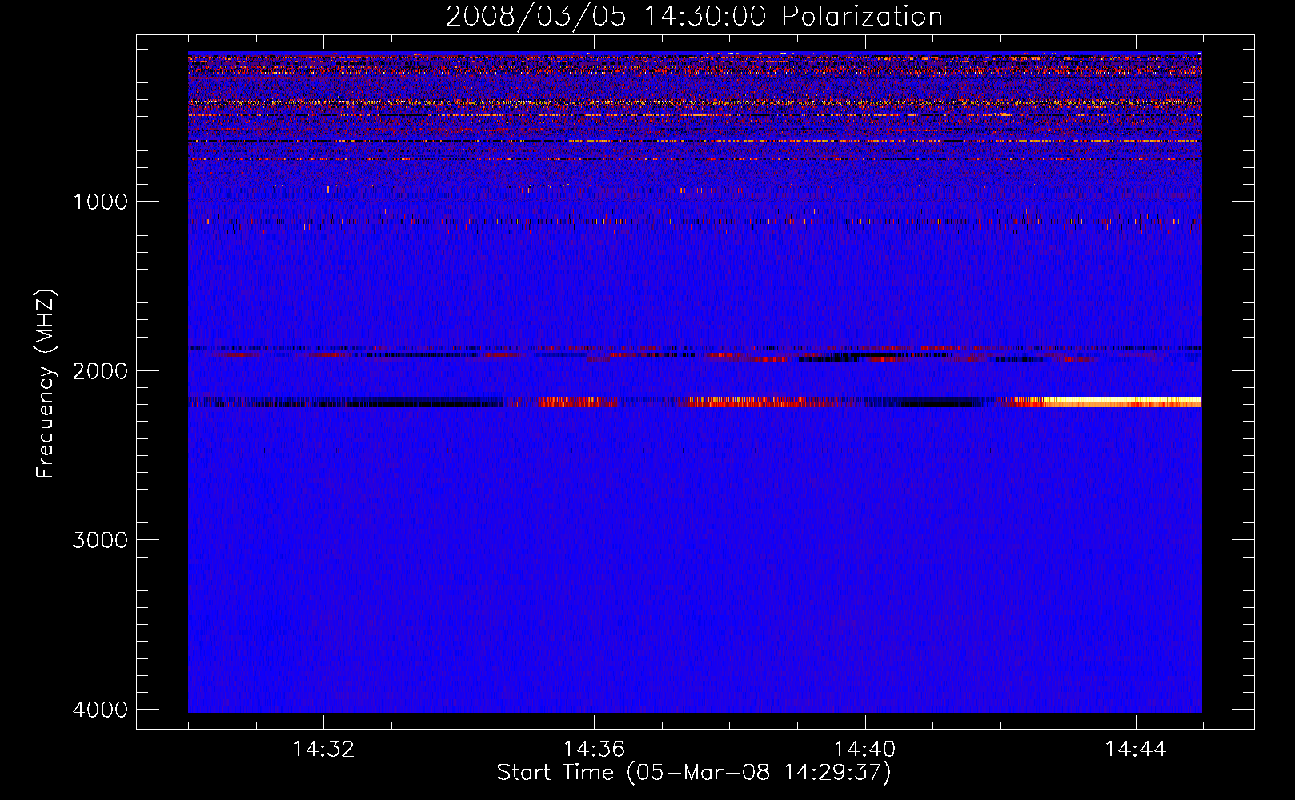
Task: Click the 3000 frequency tick label
Action: coord(100,540)
